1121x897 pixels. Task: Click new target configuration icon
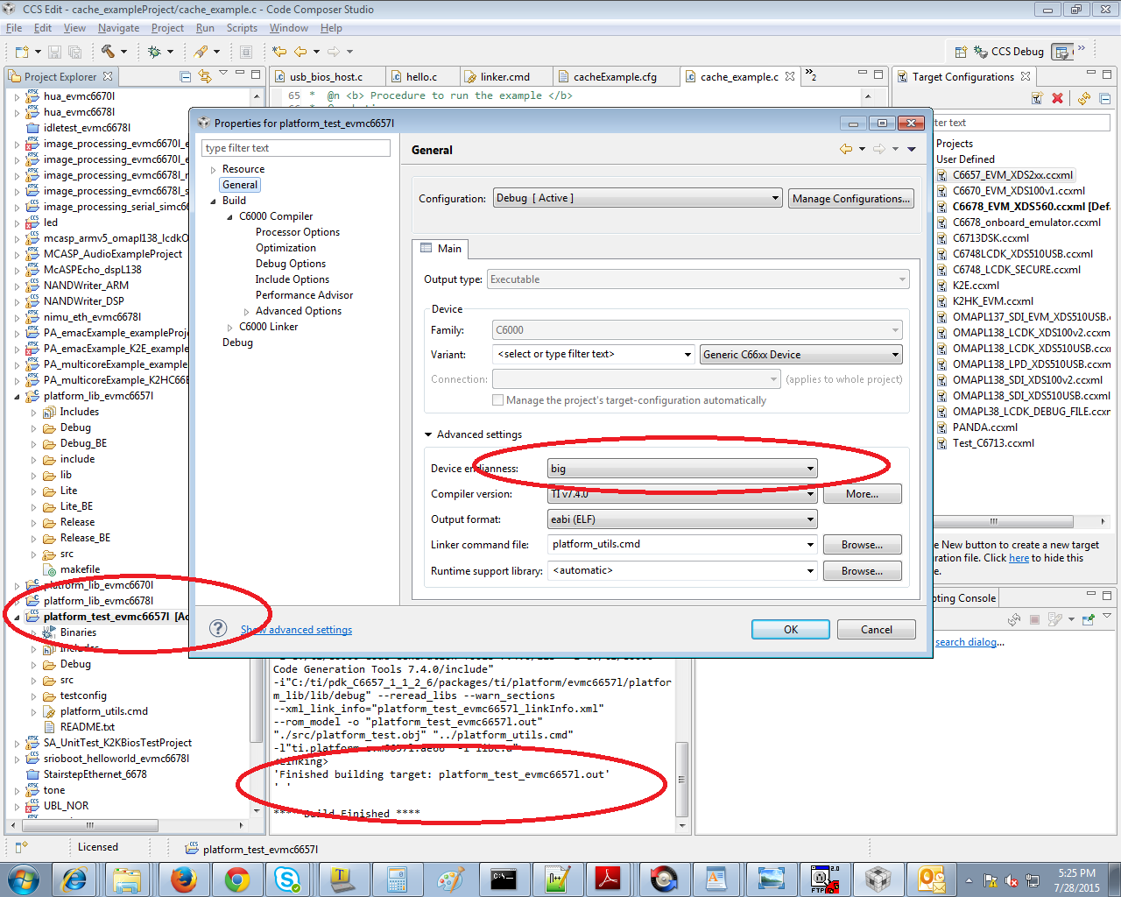click(x=1037, y=98)
